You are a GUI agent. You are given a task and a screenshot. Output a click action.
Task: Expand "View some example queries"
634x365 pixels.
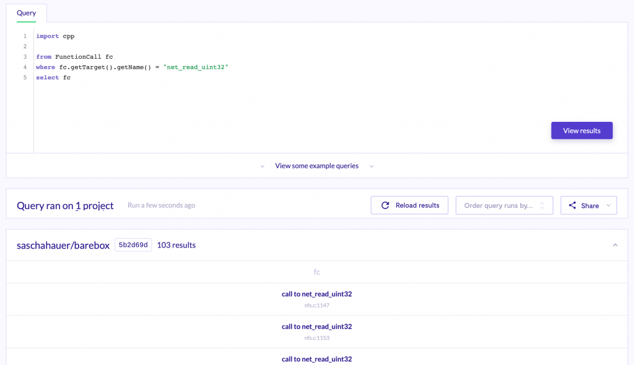(x=316, y=166)
